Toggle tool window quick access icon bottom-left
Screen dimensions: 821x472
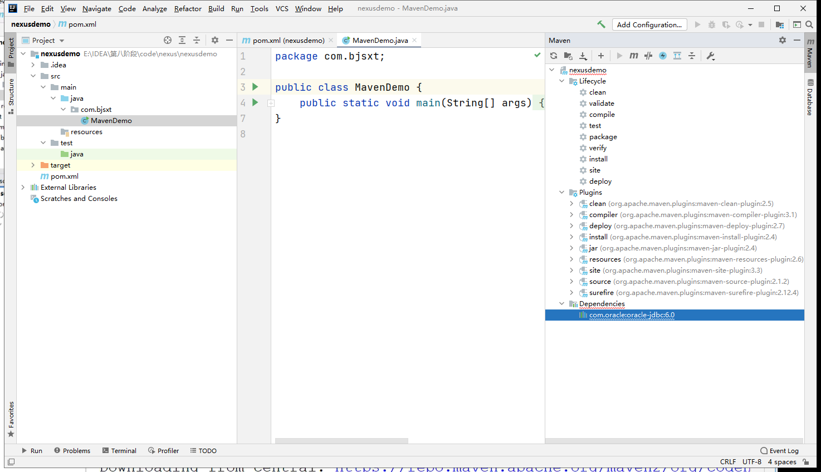[x=11, y=462]
